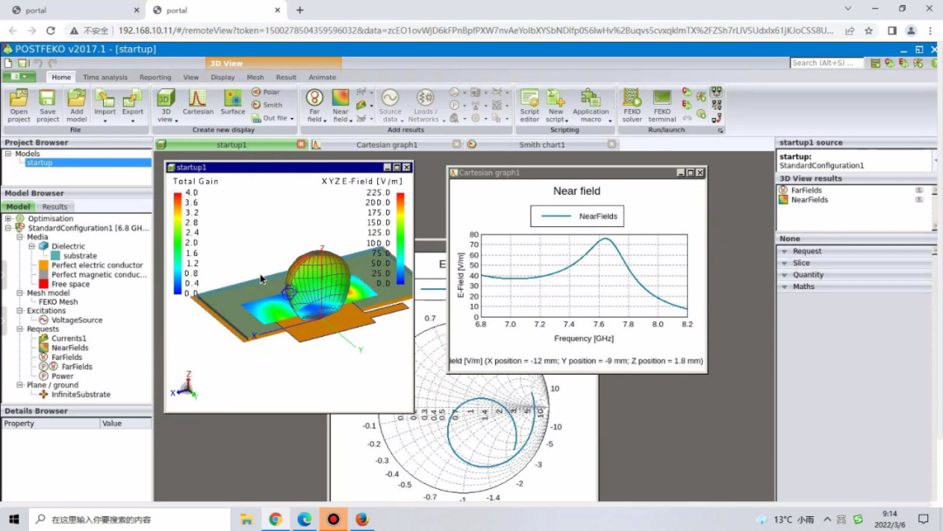This screenshot has height=531, width=943.
Task: Create a new Cartesian graph
Action: coord(198,103)
